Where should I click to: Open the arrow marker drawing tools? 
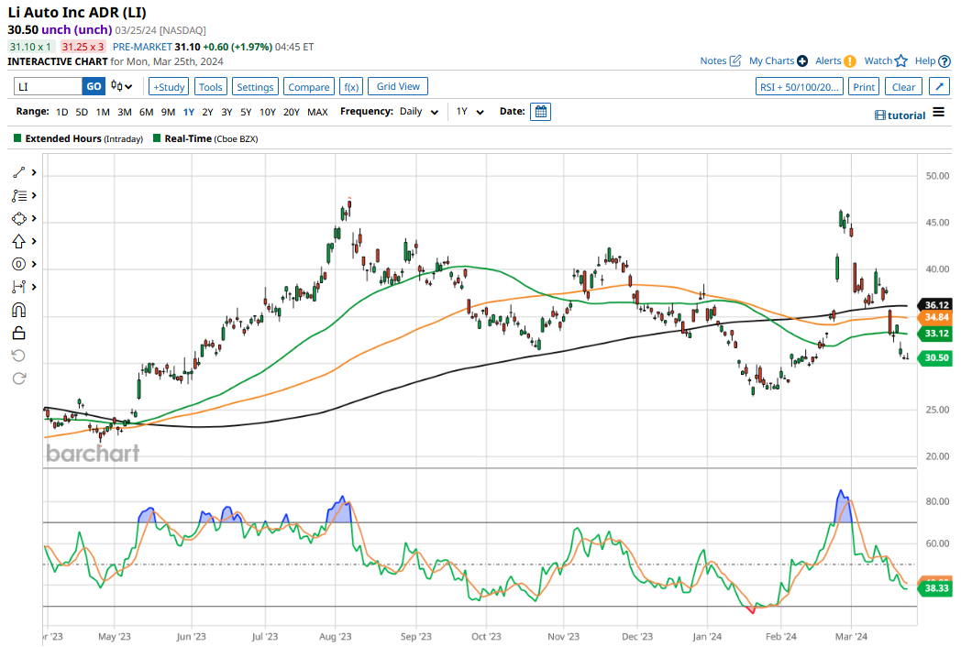pyautogui.click(x=18, y=241)
